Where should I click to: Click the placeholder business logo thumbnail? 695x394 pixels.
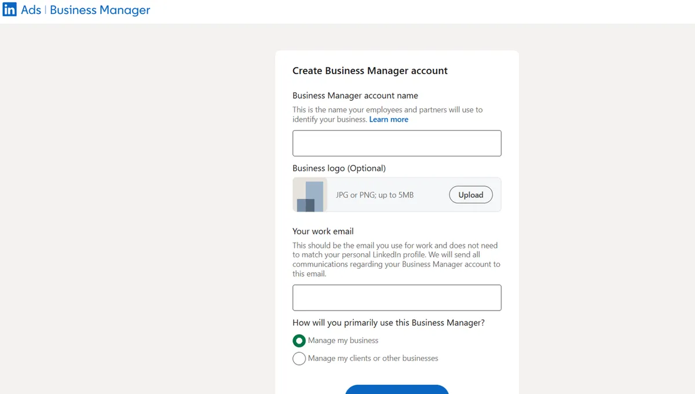coord(309,195)
